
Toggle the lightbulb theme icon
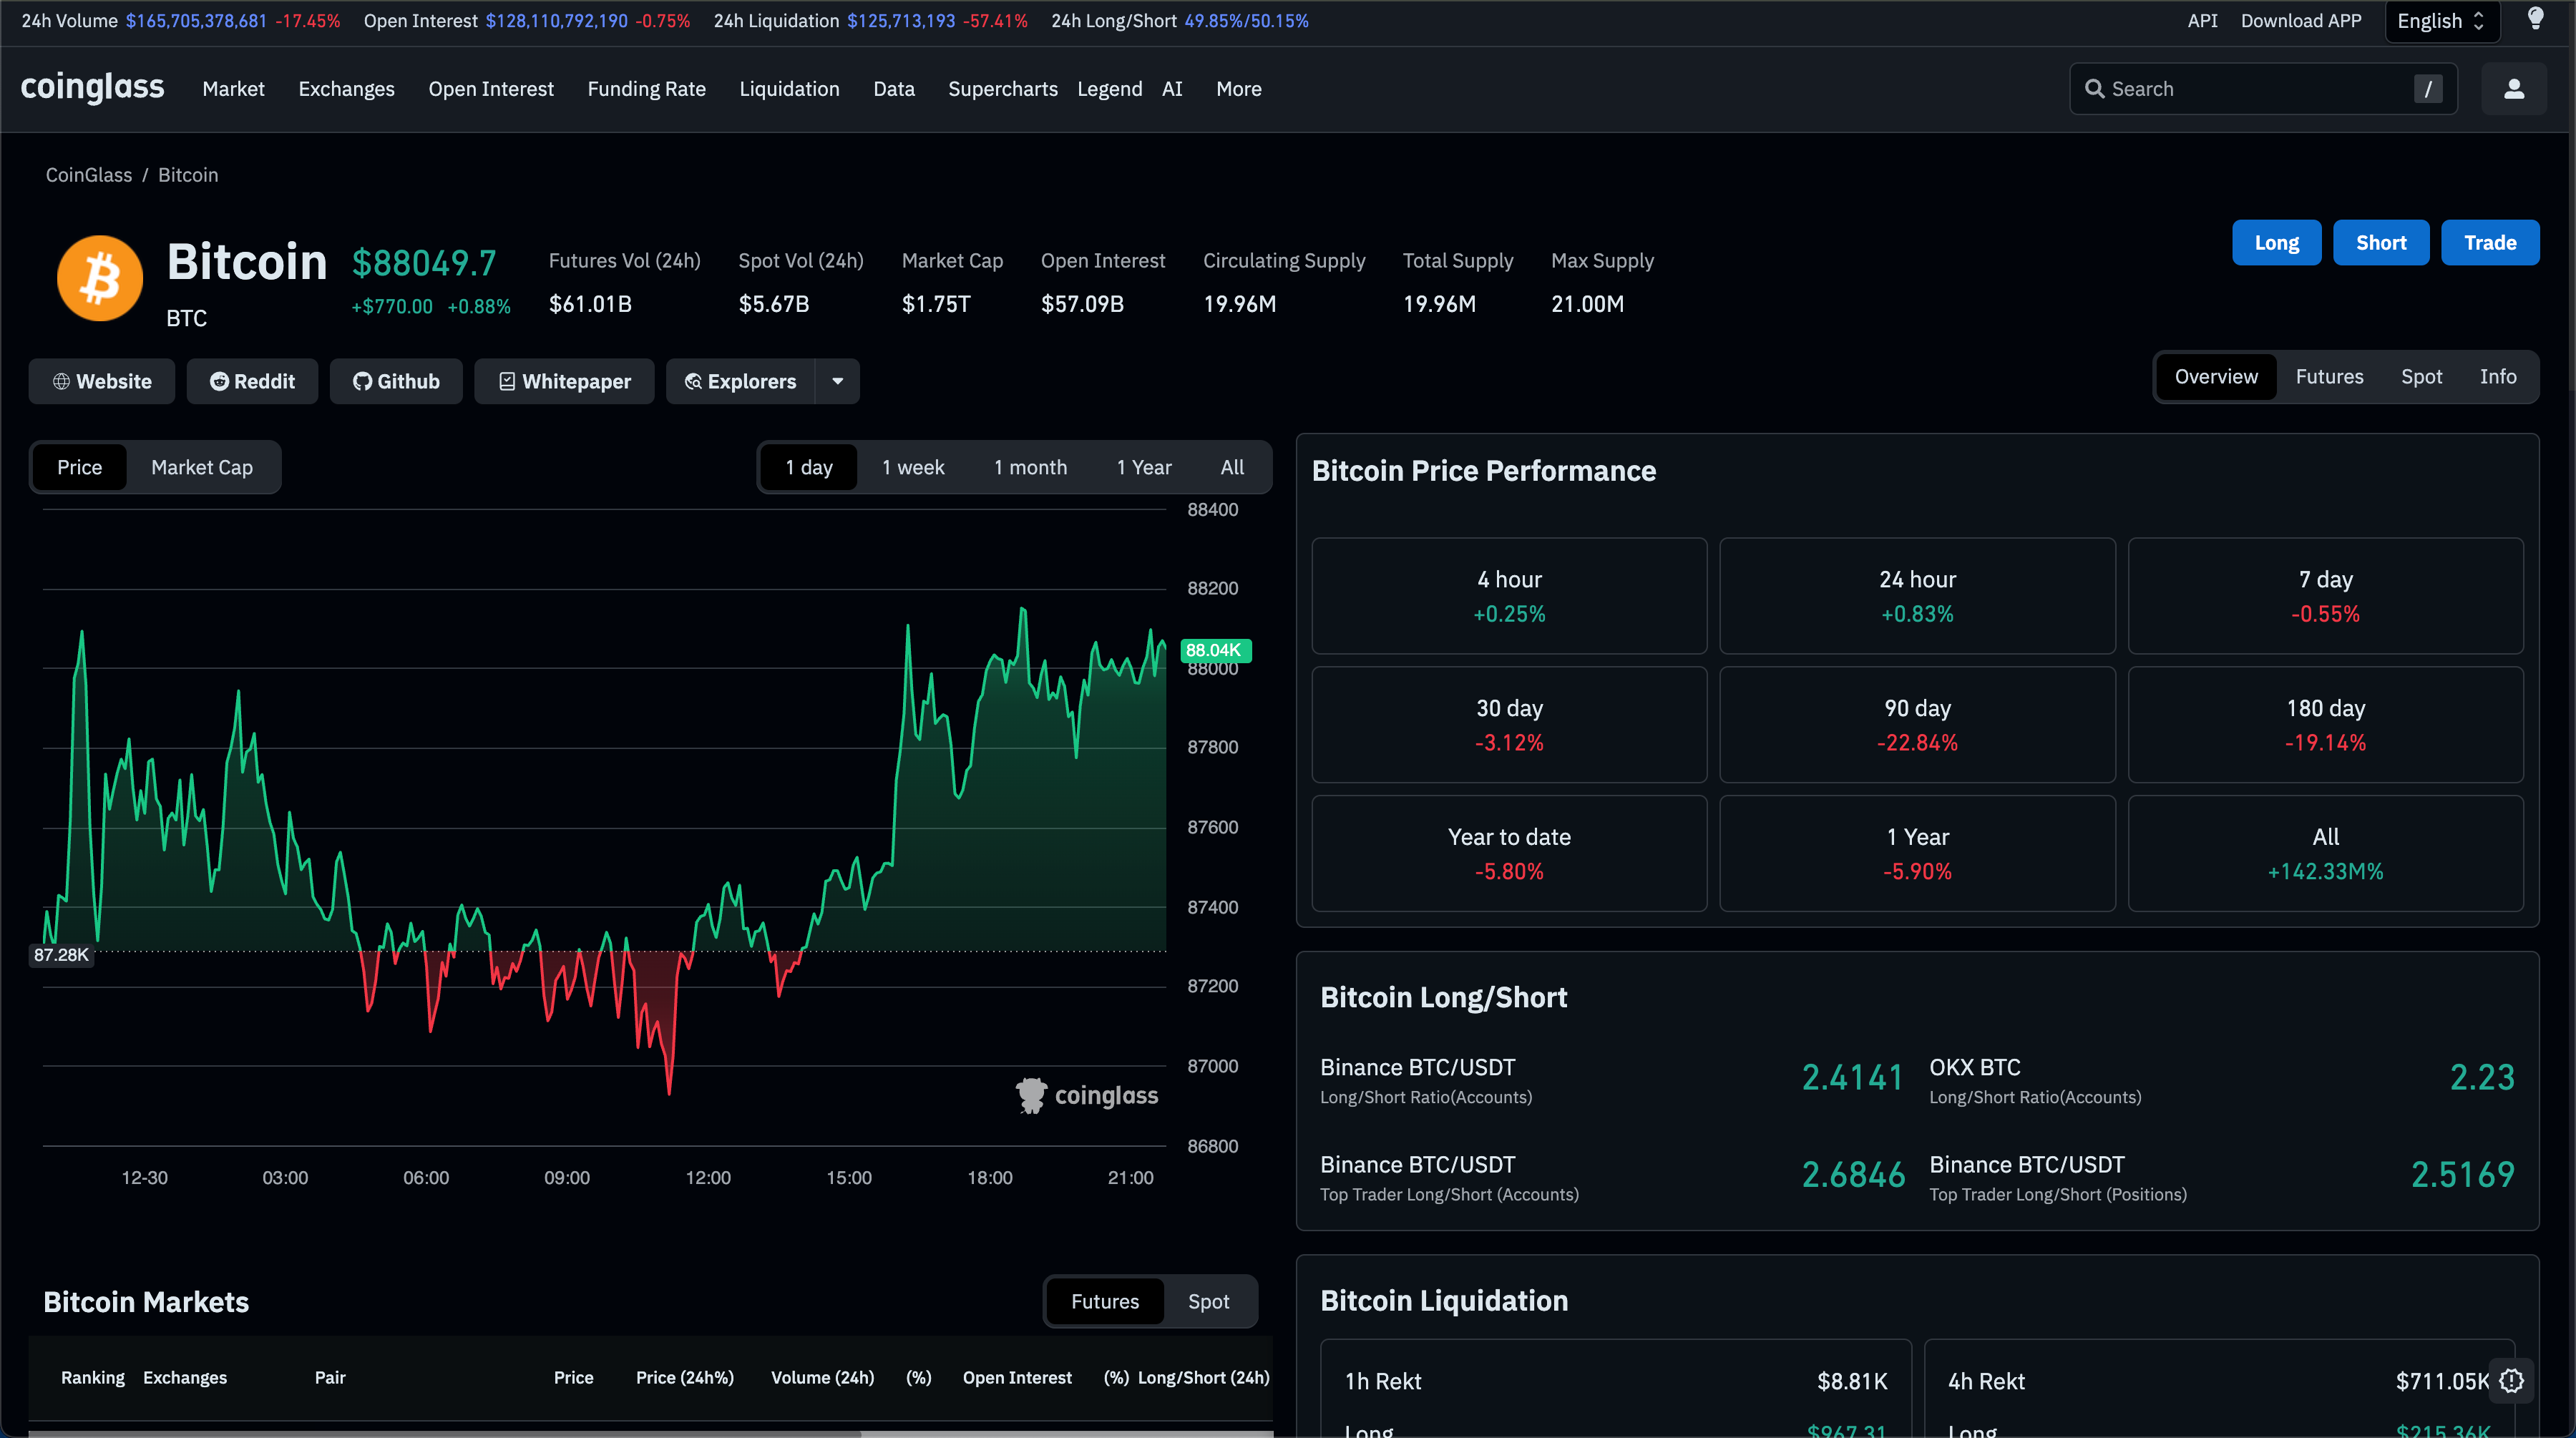tap(2535, 19)
